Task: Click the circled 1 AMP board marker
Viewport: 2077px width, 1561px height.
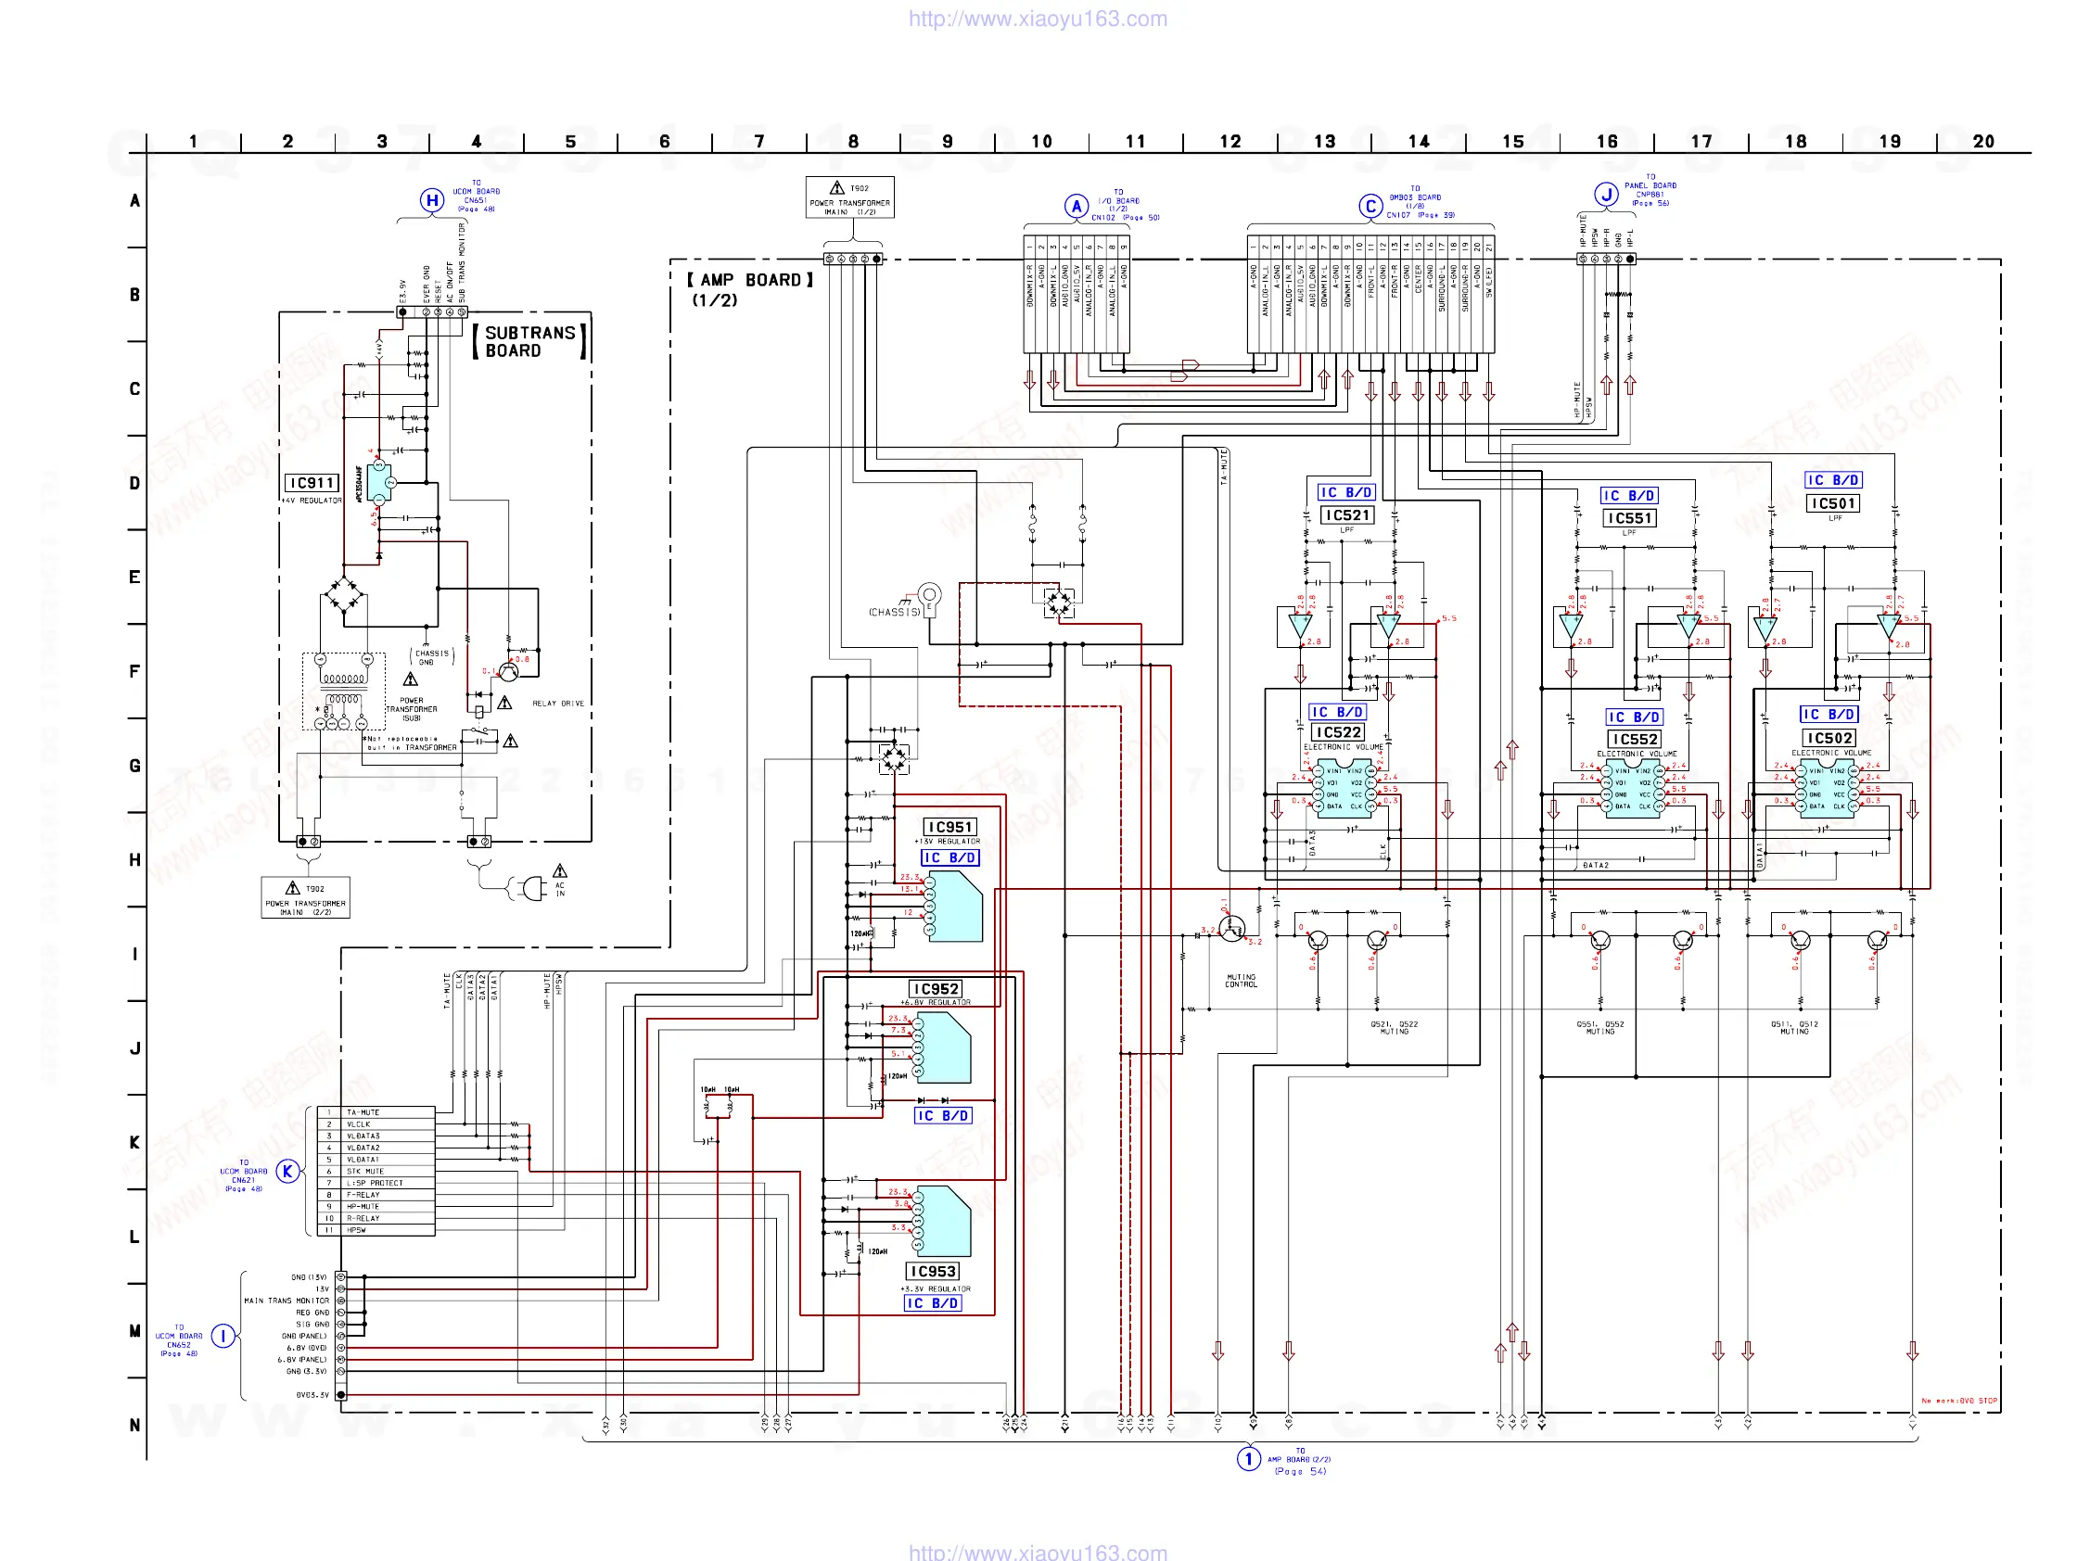Action: [x=1248, y=1459]
